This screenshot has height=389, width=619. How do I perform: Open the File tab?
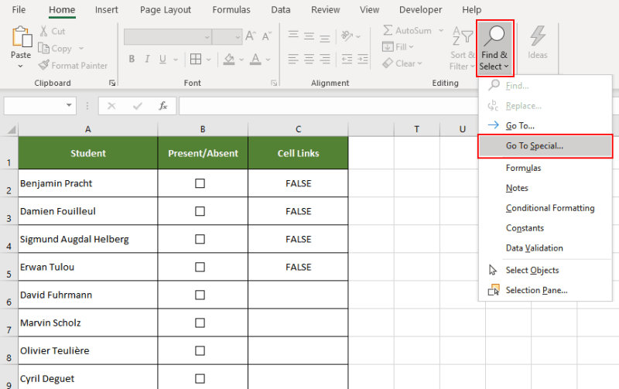pyautogui.click(x=19, y=9)
